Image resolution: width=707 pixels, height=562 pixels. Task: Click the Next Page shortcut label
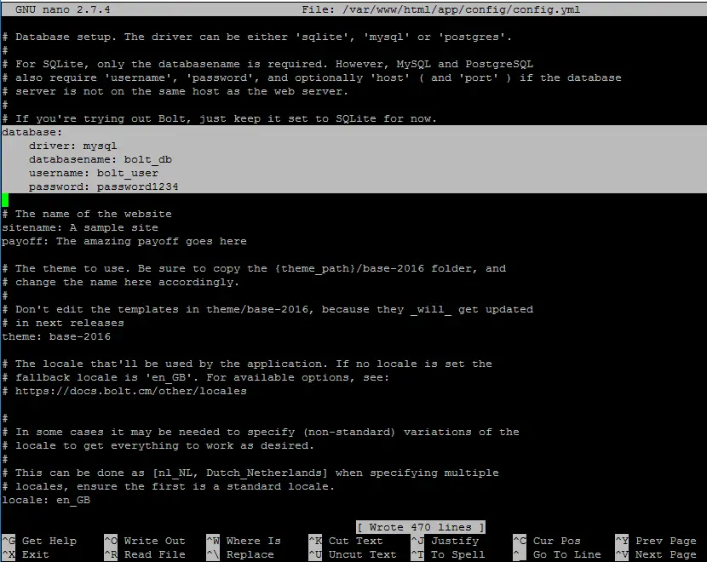click(x=665, y=554)
